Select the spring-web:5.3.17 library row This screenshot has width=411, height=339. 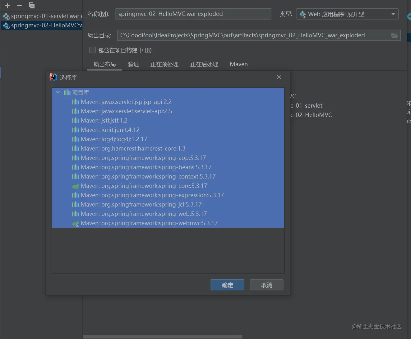[x=168, y=214]
